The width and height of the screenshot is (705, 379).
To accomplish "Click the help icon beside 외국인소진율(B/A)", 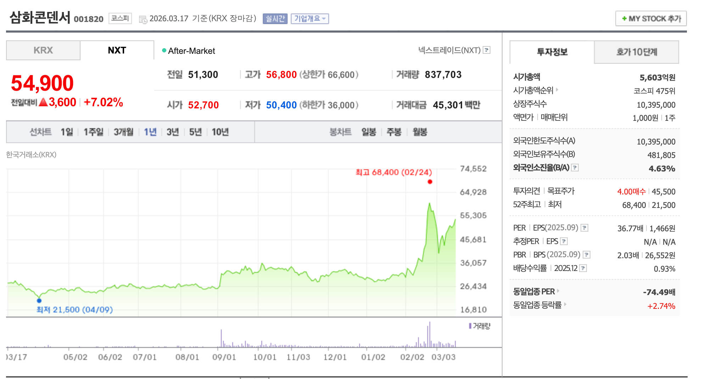I will tap(575, 168).
